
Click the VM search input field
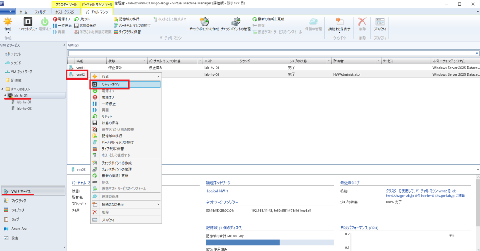point(271,53)
